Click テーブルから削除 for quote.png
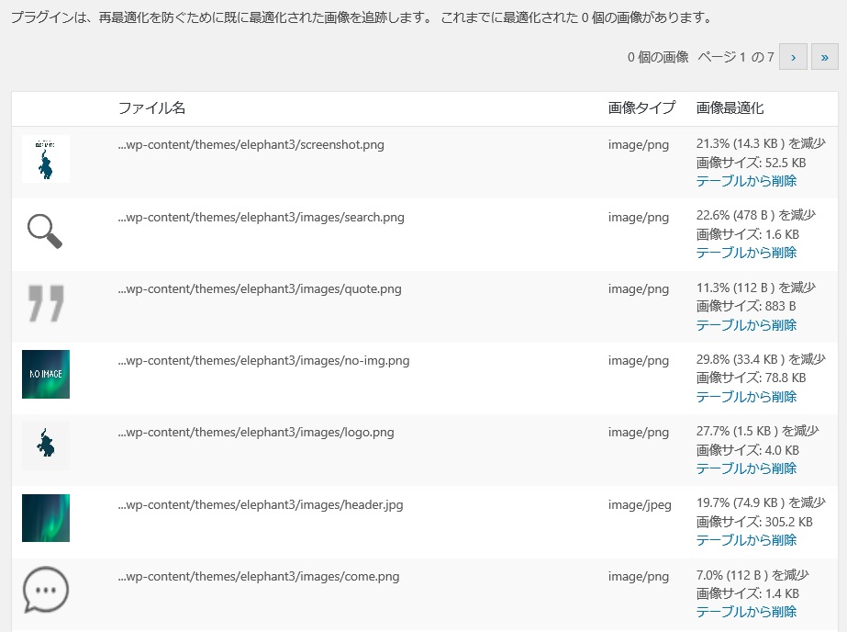 point(746,325)
